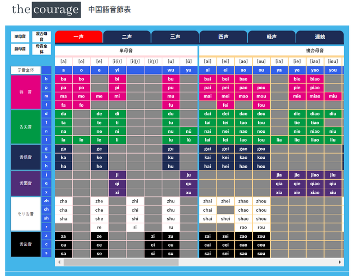This screenshot has width=354, height=276.
Task: Click the green 舌尖音 consonant group
Action: click(26, 126)
